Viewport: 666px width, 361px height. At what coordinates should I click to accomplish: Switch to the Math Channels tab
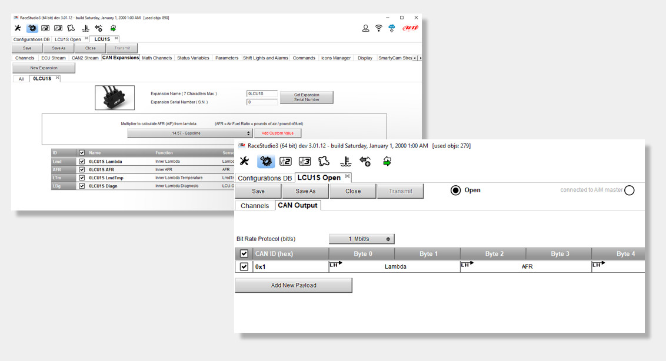pyautogui.click(x=157, y=58)
